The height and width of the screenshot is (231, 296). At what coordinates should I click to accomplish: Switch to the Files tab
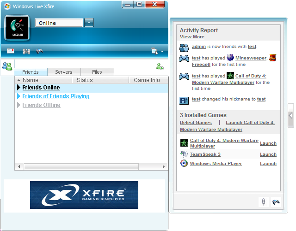point(97,72)
